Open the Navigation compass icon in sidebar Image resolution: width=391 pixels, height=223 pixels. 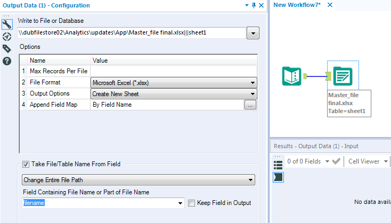pos(7,37)
